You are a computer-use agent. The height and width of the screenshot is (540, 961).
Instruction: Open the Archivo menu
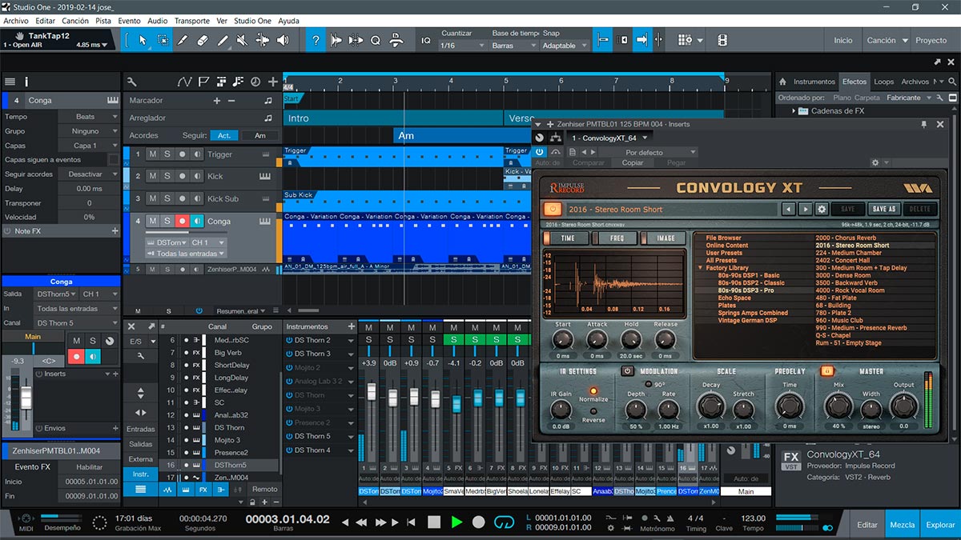(x=16, y=21)
